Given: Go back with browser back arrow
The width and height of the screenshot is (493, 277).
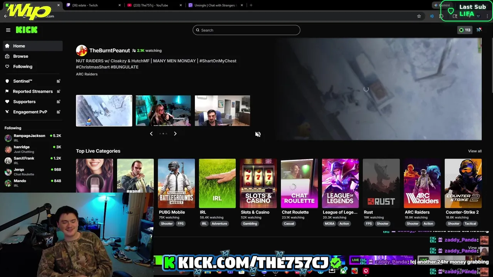Looking at the screenshot, I should (x=5, y=16).
